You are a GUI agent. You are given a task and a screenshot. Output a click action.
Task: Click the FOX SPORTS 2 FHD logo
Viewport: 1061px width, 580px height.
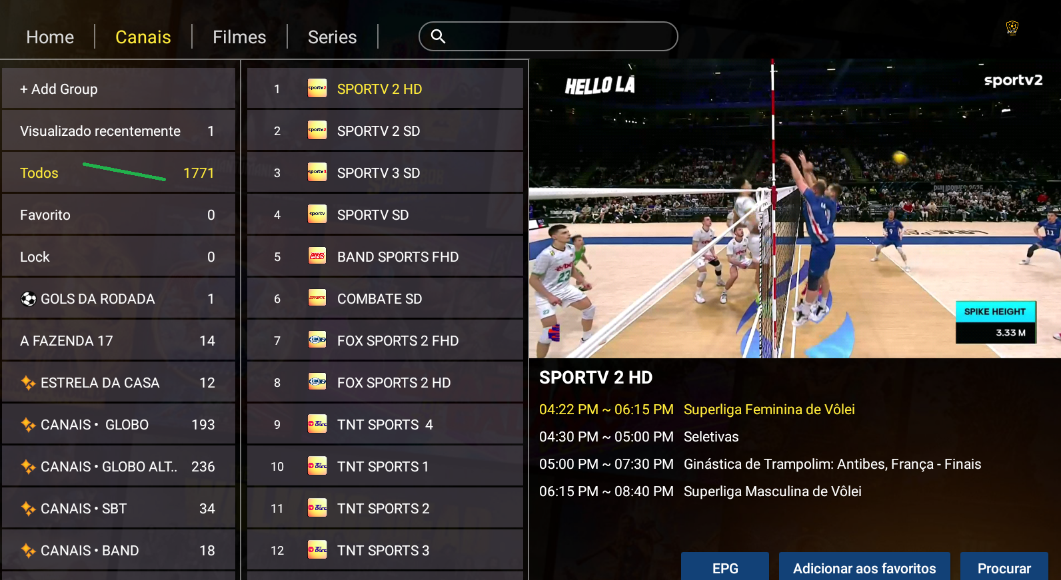point(317,340)
